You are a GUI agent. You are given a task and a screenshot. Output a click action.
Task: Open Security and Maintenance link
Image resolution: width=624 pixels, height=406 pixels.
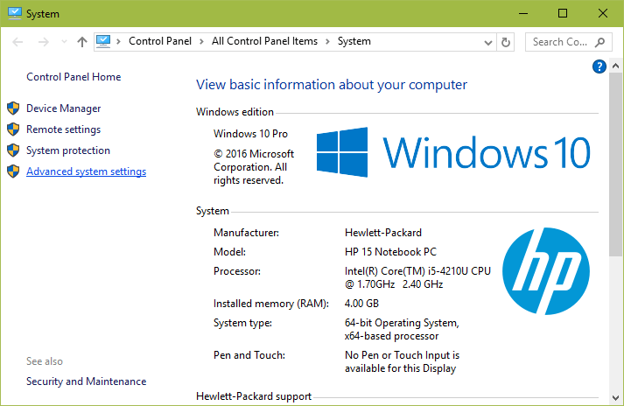coord(87,381)
